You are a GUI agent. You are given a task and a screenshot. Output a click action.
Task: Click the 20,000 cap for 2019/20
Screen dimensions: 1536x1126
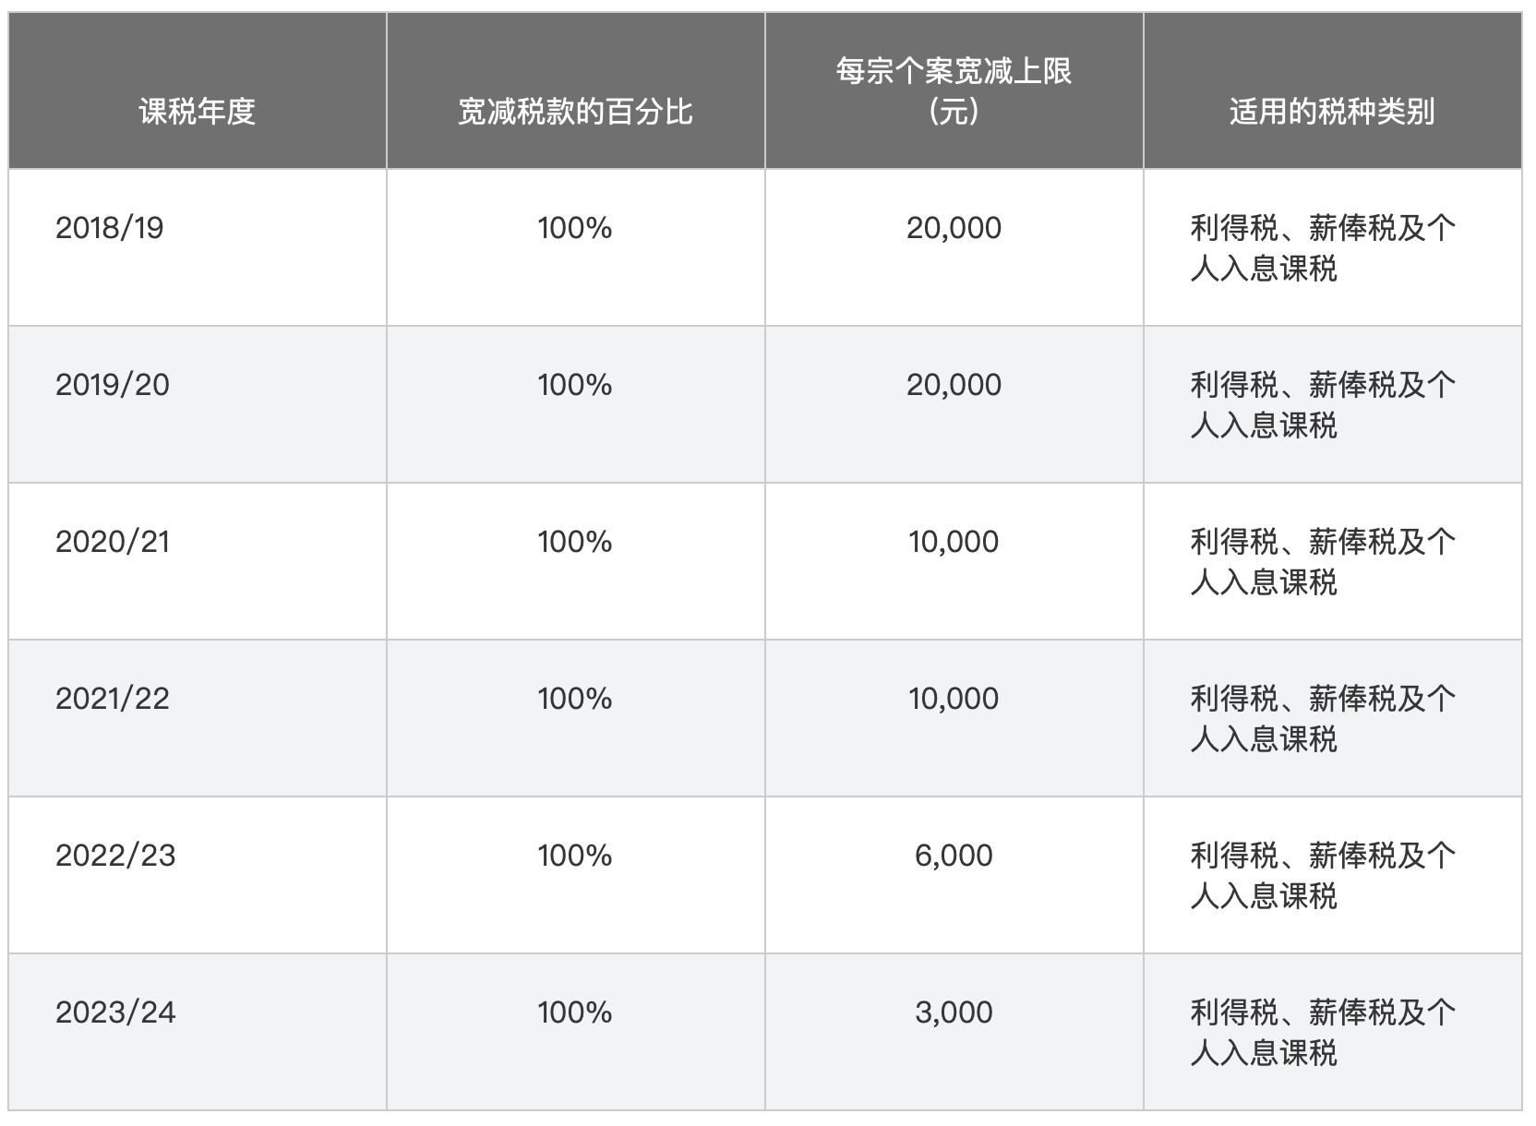[954, 385]
